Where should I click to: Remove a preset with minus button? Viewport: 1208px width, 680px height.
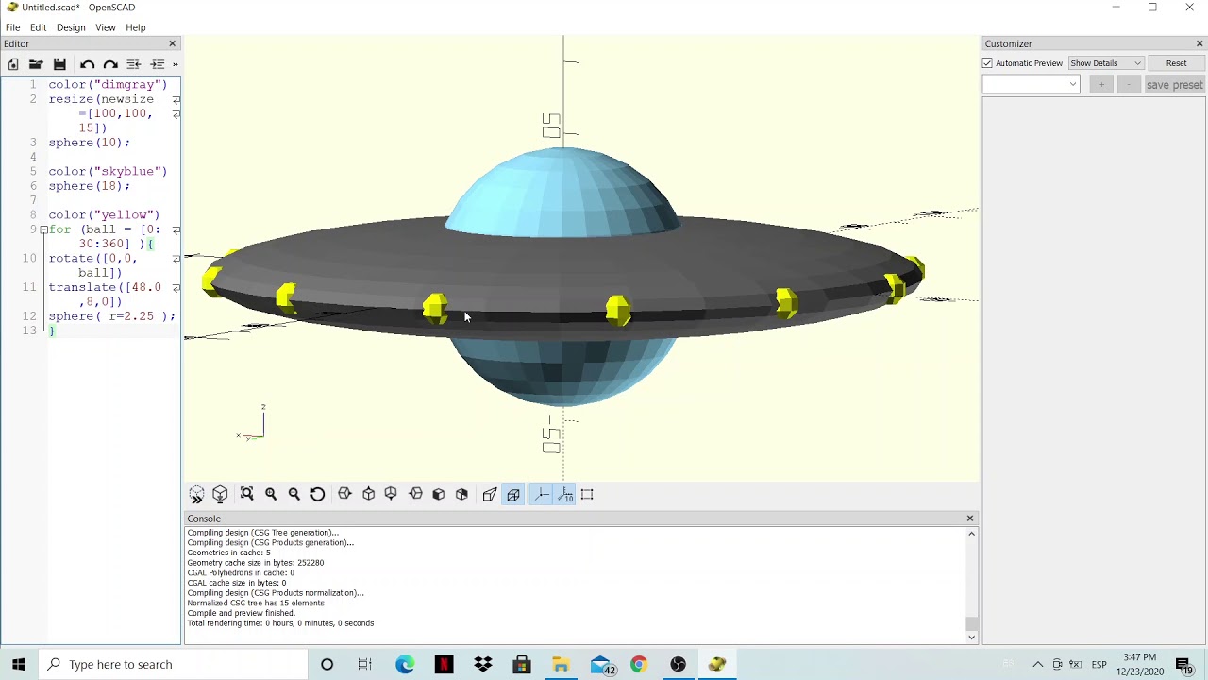coord(1129,85)
